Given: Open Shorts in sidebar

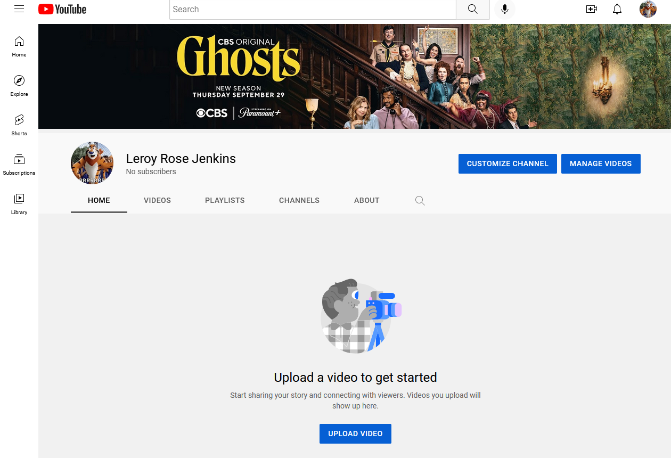Looking at the screenshot, I should click(x=19, y=125).
